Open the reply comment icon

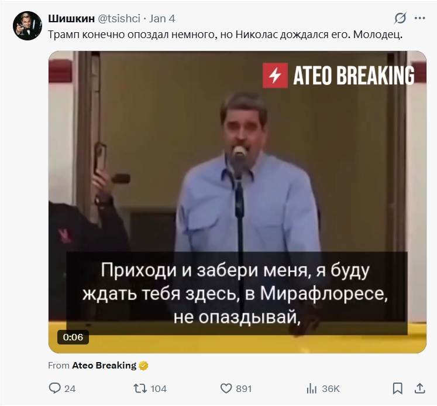coord(54,388)
